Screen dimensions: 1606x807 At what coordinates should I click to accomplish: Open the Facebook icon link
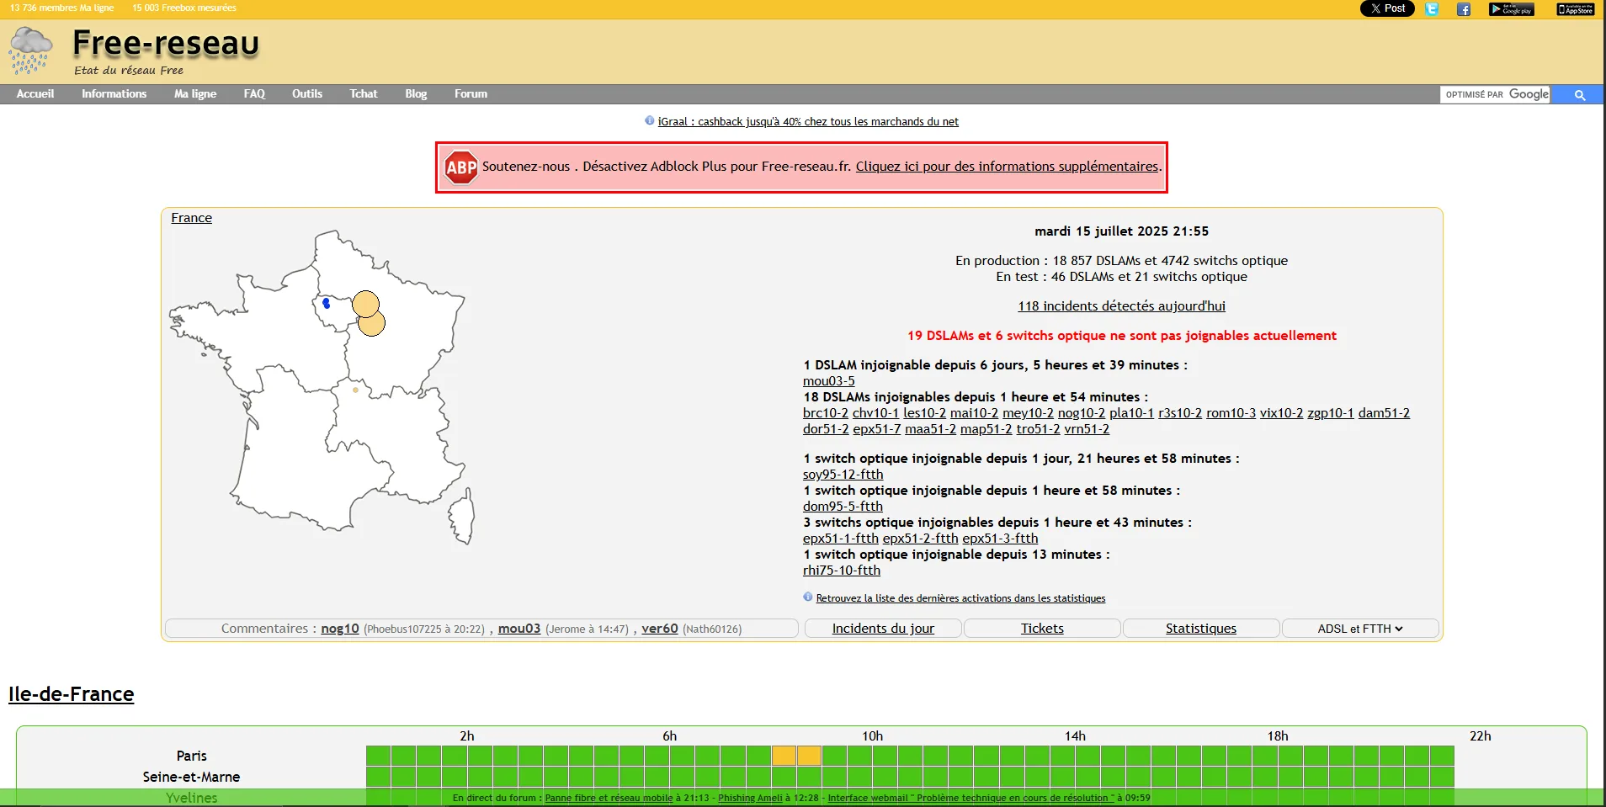pyautogui.click(x=1464, y=9)
